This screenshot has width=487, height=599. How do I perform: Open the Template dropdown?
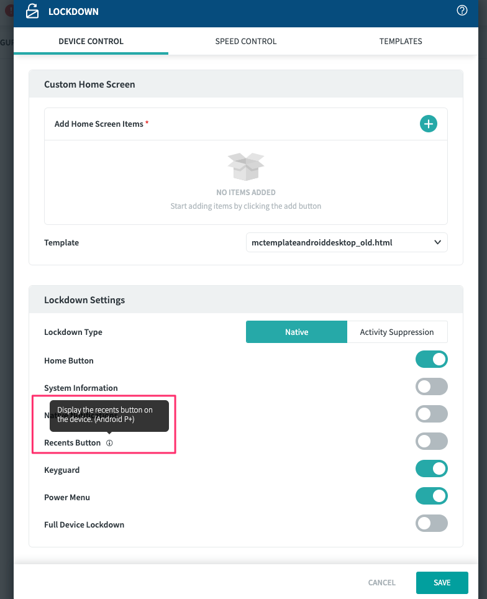[347, 242]
